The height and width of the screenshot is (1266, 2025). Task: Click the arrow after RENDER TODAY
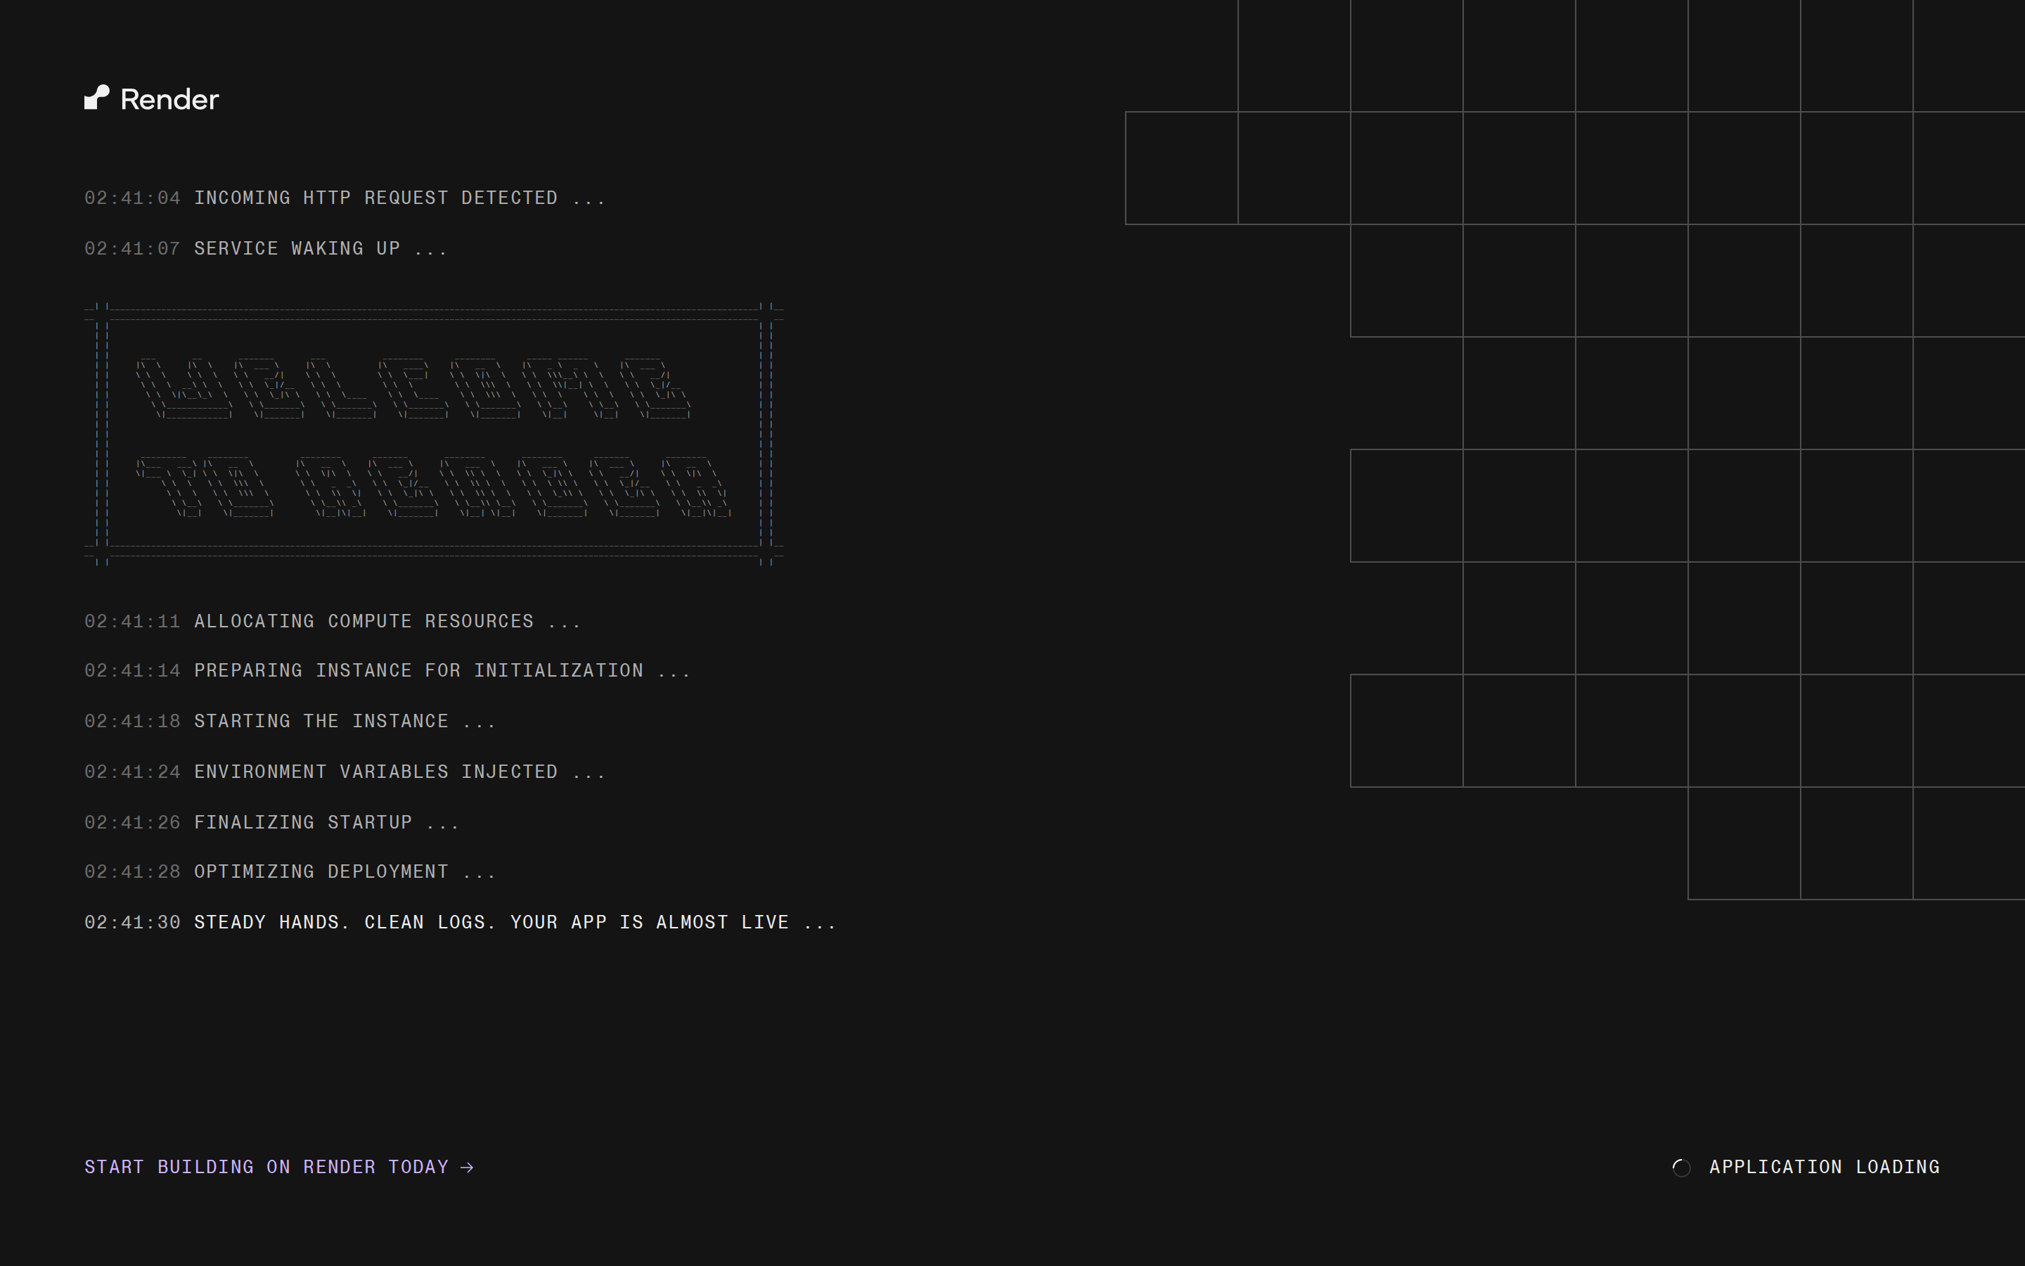466,1166
